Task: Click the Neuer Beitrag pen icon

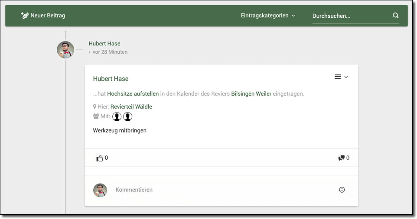Action: click(25, 16)
